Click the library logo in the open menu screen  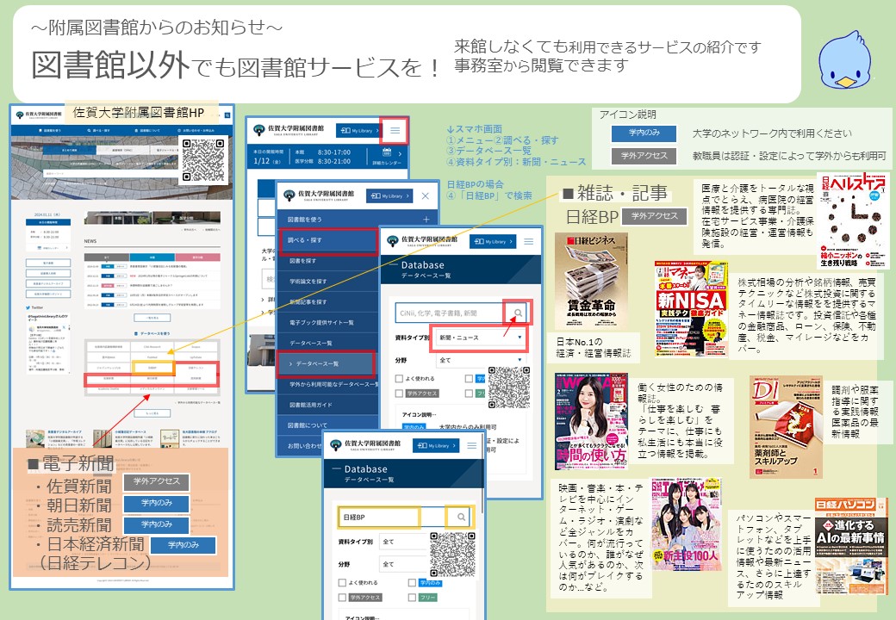point(319,195)
